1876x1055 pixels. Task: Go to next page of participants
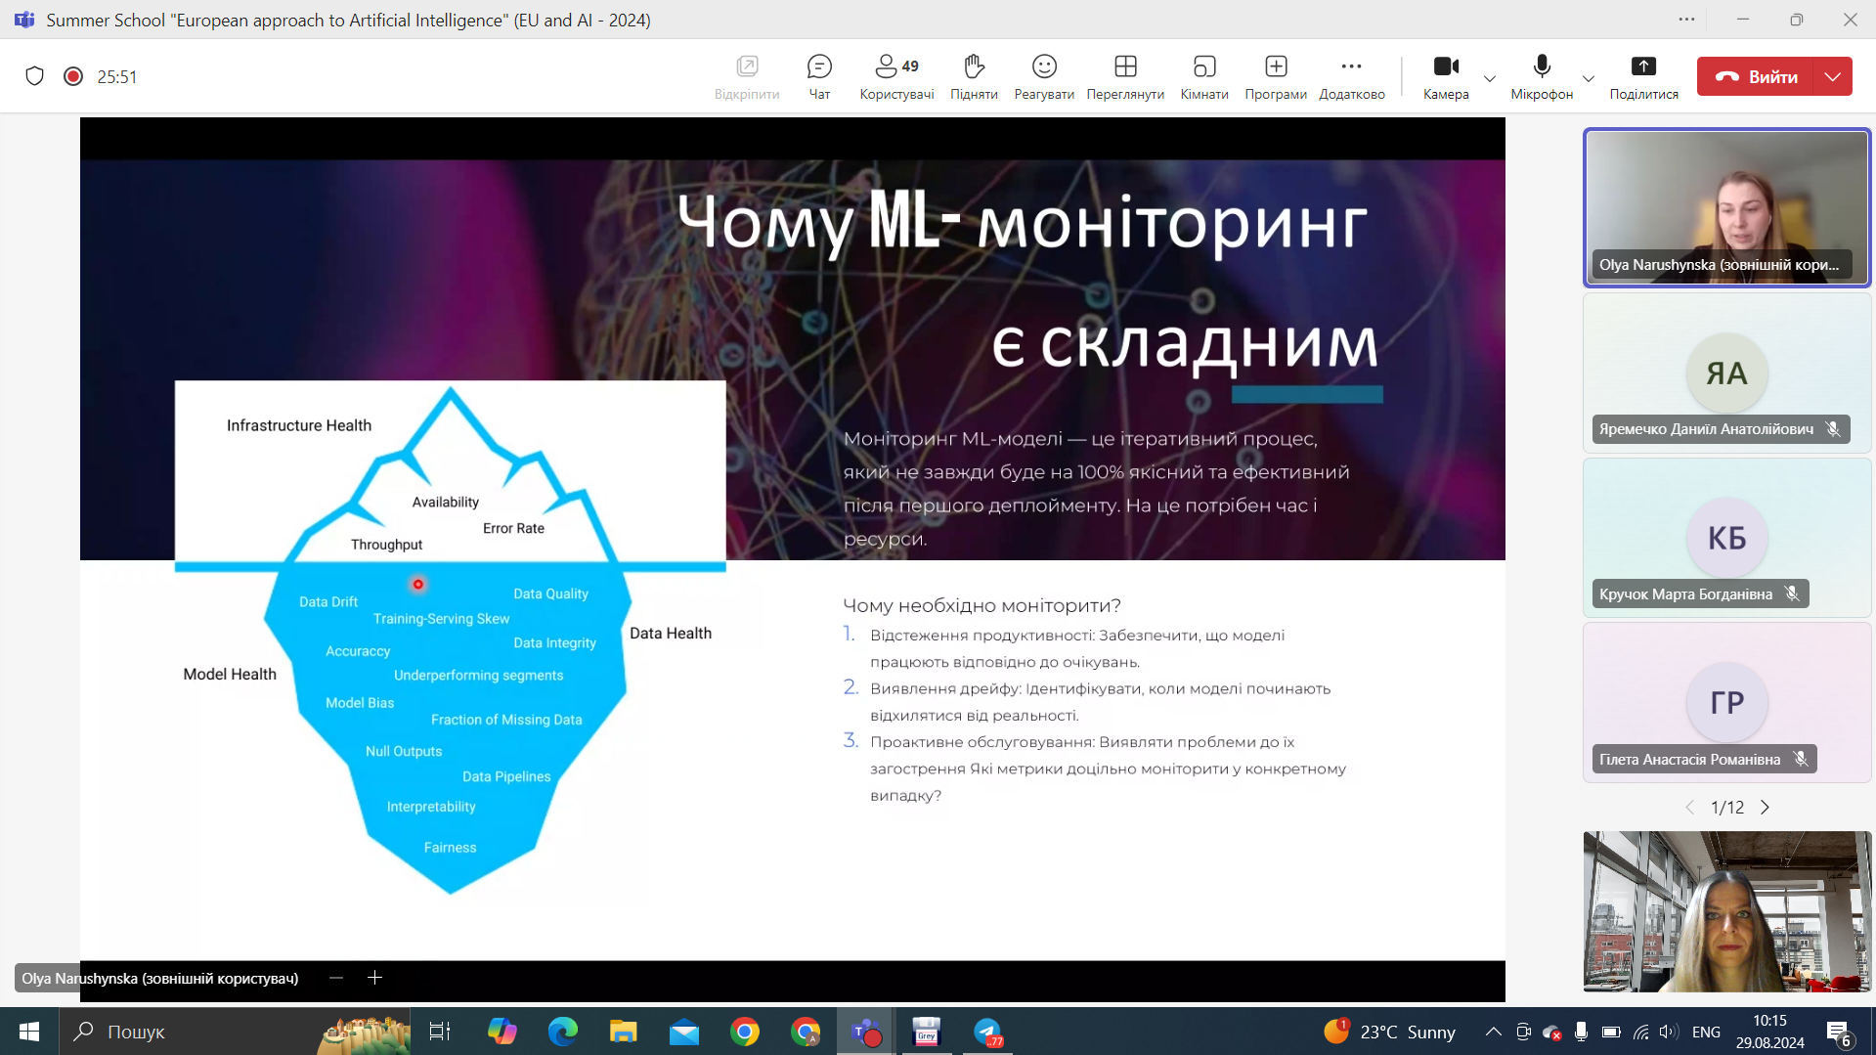1765,808
